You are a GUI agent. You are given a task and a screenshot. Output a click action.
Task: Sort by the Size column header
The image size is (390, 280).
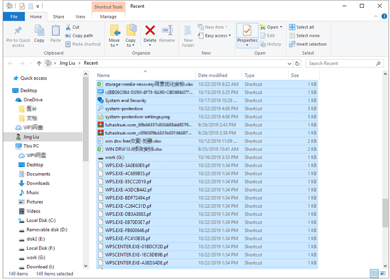tap(304, 75)
